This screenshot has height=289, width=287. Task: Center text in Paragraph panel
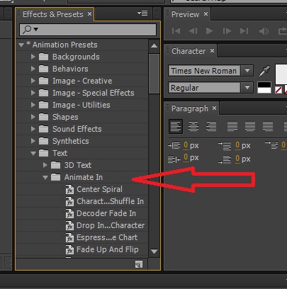[193, 126]
